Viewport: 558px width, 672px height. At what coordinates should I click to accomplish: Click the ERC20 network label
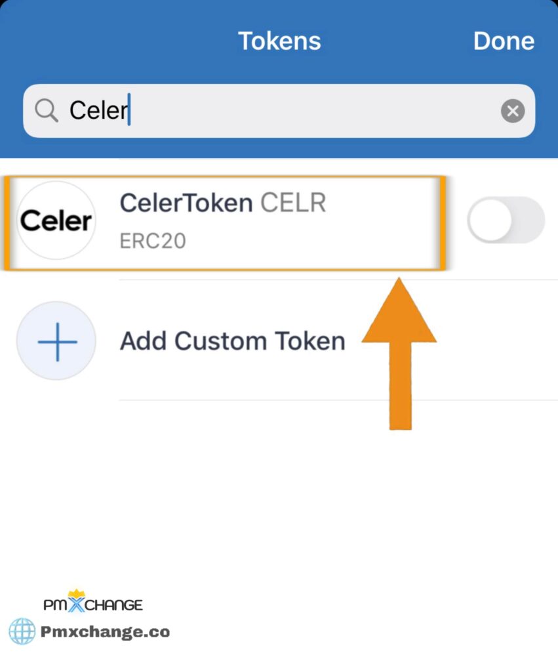point(153,241)
